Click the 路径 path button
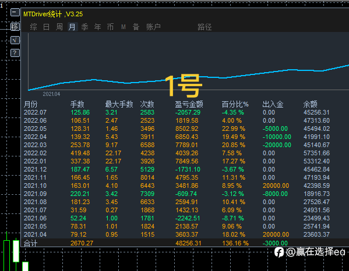 click(205, 27)
